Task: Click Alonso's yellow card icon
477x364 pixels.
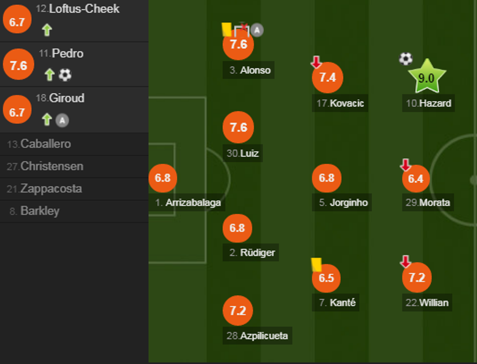Action: [226, 29]
